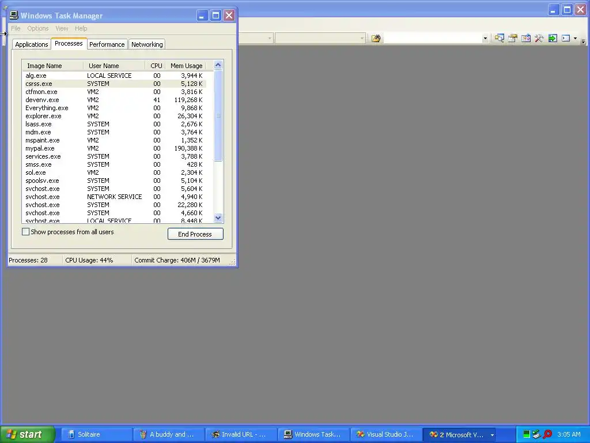Screen dimensions: 590x443
Task: Open the File menu in Task Manager
Action: tap(16, 28)
